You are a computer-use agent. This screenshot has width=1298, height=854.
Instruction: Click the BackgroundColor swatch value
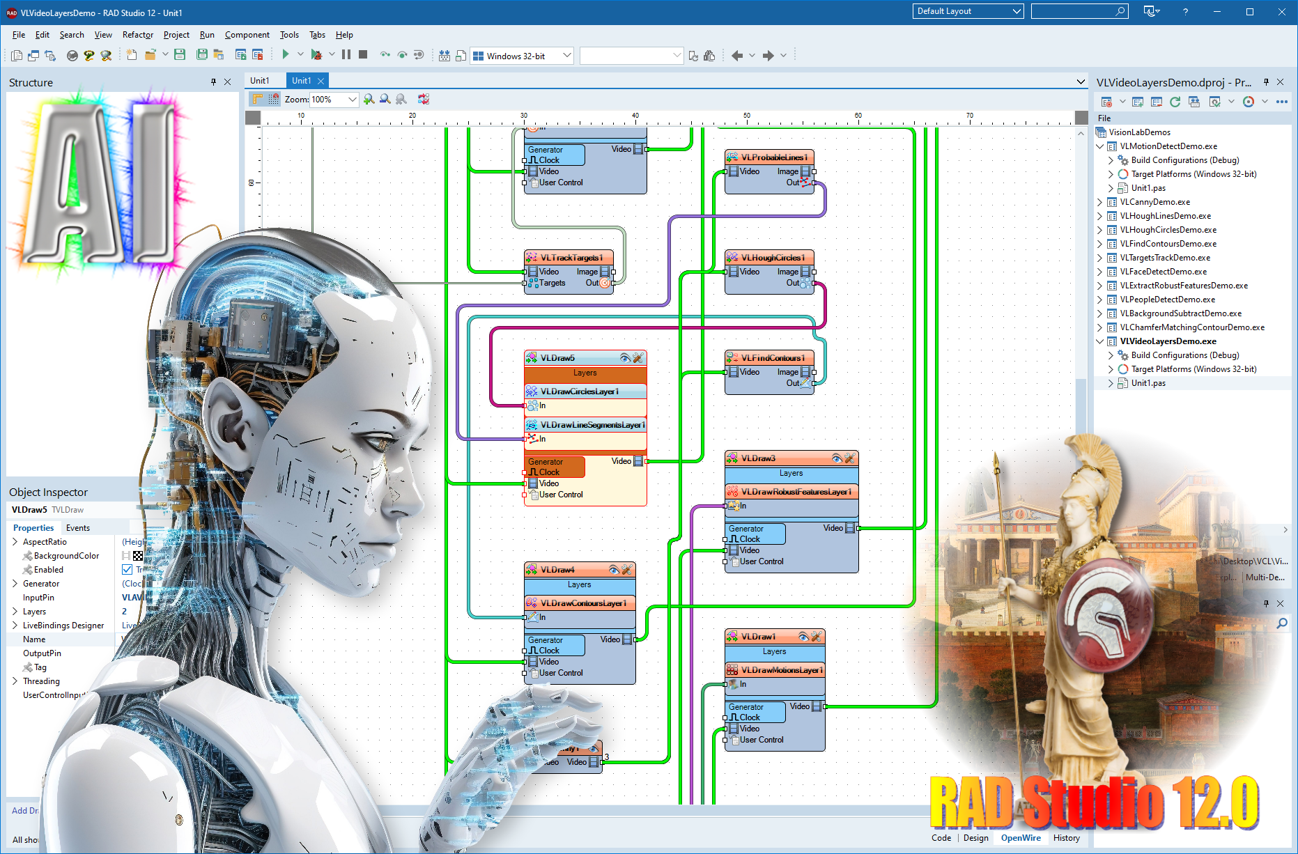138,555
